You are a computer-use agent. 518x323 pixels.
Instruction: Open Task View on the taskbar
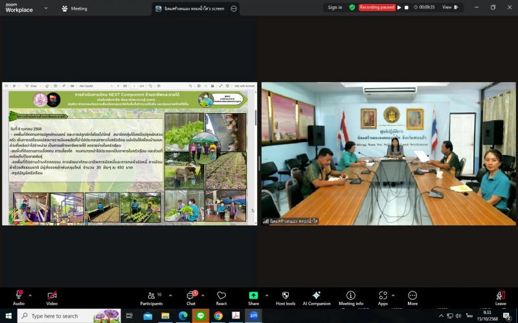(x=129, y=316)
